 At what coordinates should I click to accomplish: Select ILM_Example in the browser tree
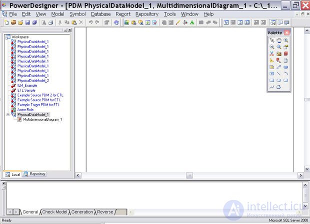27,85
